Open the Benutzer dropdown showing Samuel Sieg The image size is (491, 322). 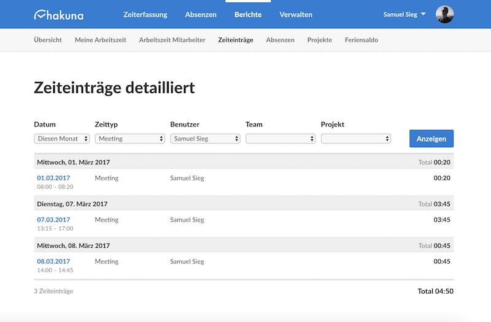click(206, 139)
